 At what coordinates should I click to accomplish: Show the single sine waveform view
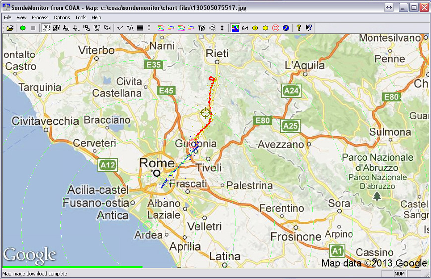click(x=120, y=28)
